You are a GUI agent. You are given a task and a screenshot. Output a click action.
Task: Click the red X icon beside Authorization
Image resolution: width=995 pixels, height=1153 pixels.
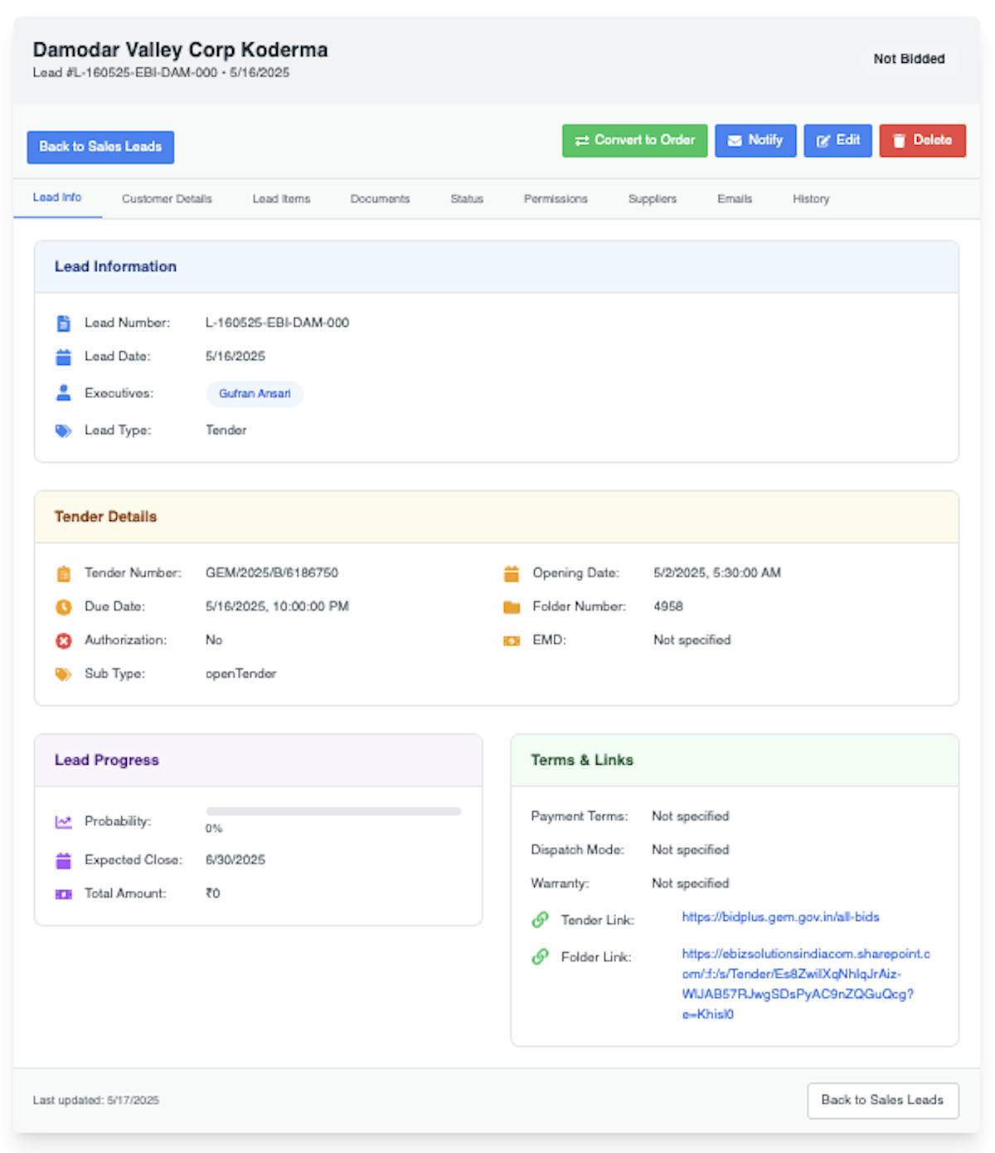pos(64,640)
